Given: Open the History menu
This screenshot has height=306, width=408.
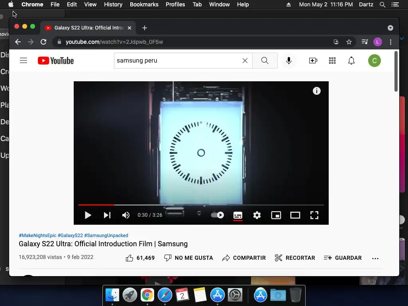Looking at the screenshot, I should pyautogui.click(x=113, y=4).
